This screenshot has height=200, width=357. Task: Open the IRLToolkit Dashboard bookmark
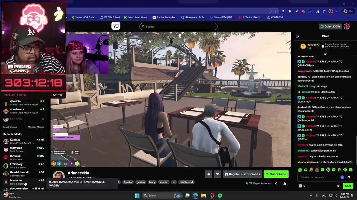(x=250, y=17)
